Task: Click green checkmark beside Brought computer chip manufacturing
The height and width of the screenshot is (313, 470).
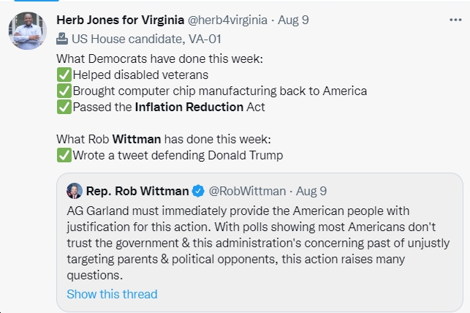Action: click(x=64, y=91)
